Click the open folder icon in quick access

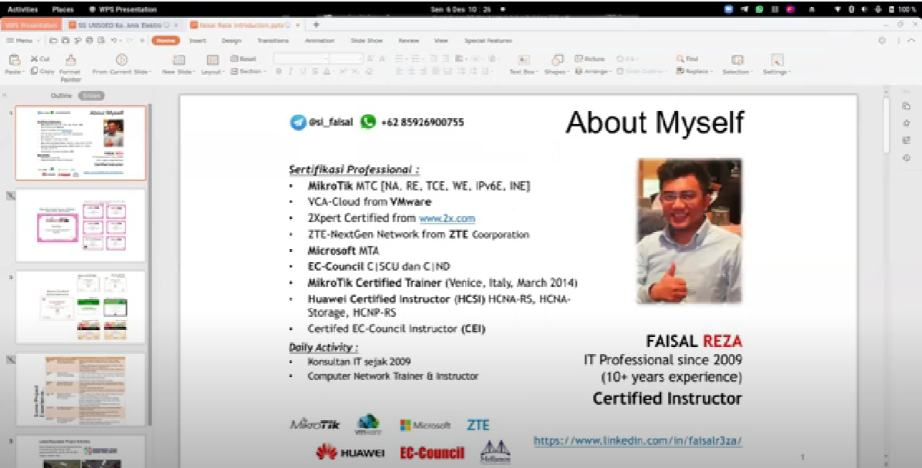click(x=53, y=41)
